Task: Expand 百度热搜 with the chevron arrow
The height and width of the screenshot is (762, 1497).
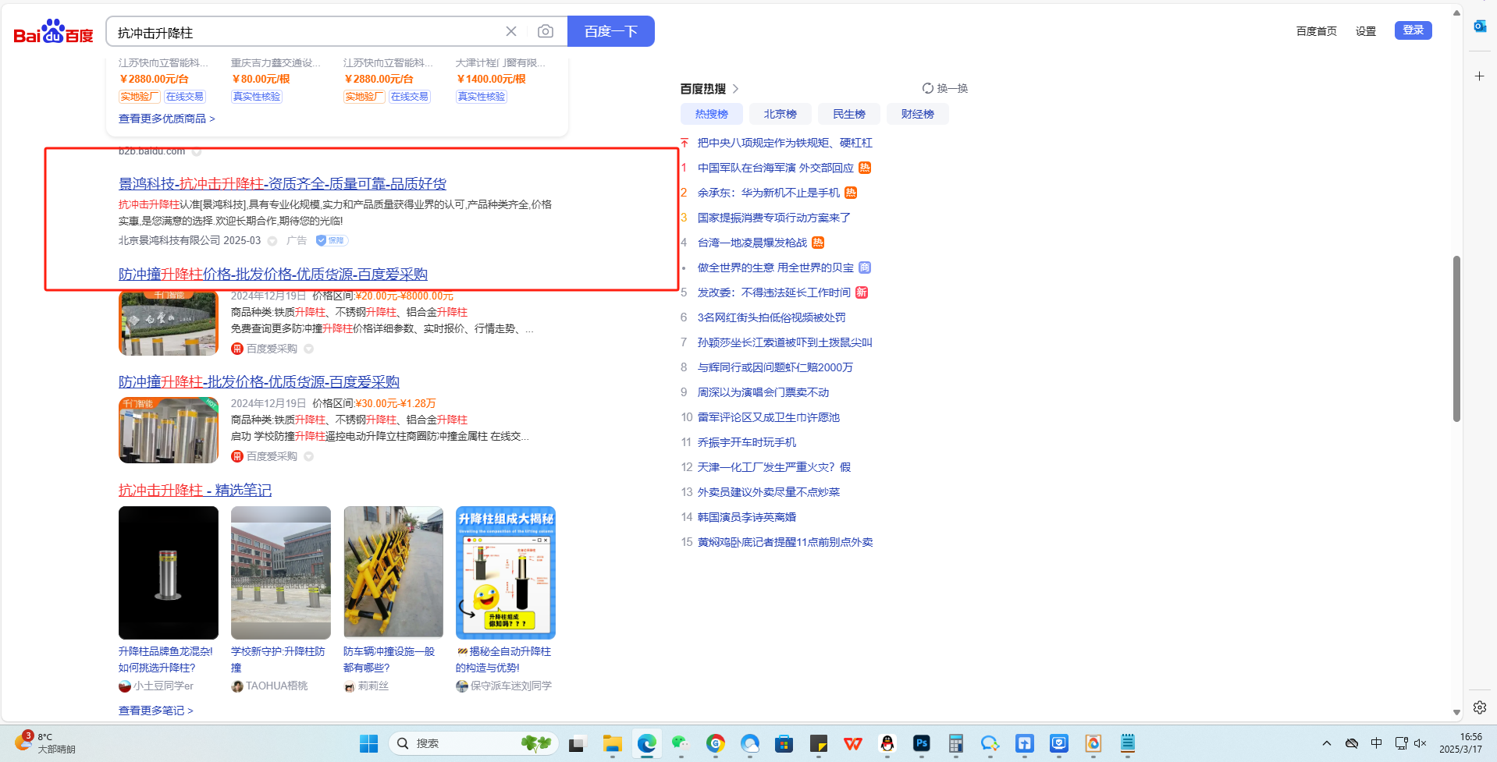Action: 735,89
